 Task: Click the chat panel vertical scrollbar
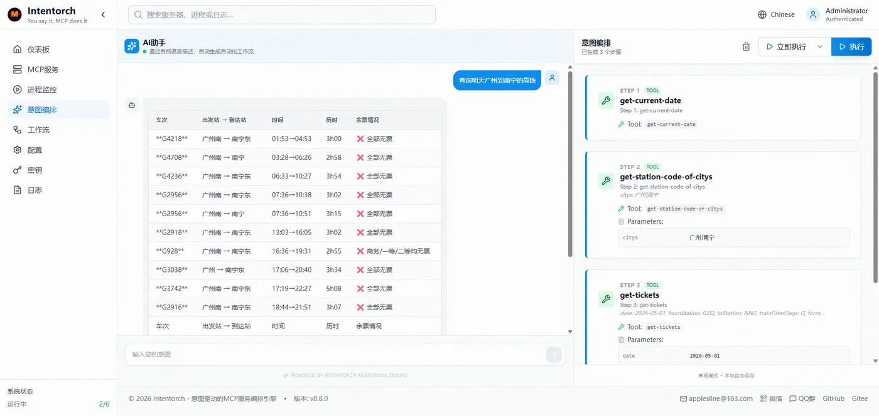[x=570, y=163]
